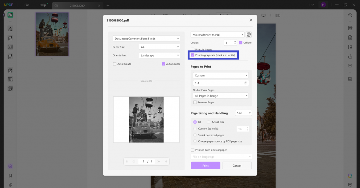Image resolution: width=360 pixels, height=188 pixels.
Task: Go to next page in print preview
Action: [x=159, y=161]
